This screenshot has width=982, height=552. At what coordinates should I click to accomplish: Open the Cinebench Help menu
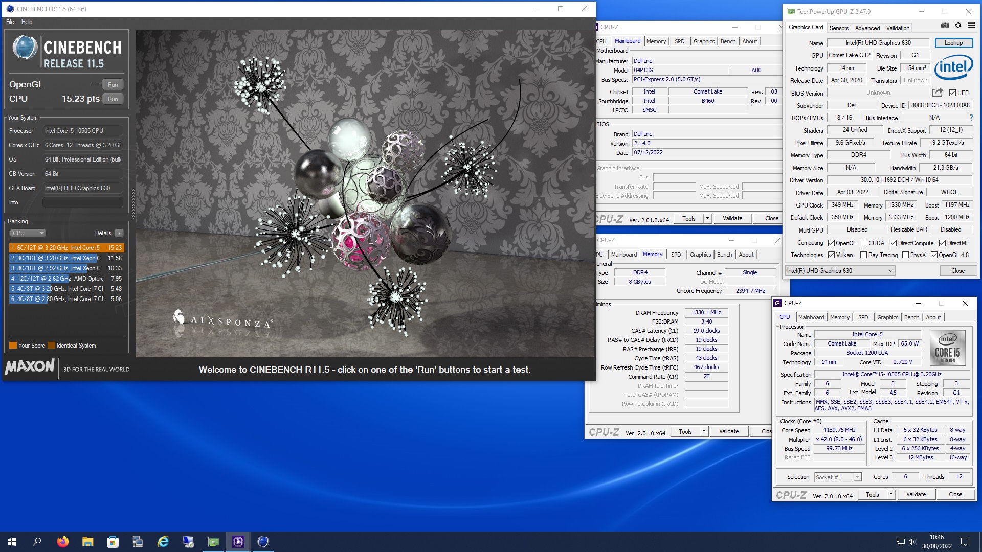click(x=27, y=22)
